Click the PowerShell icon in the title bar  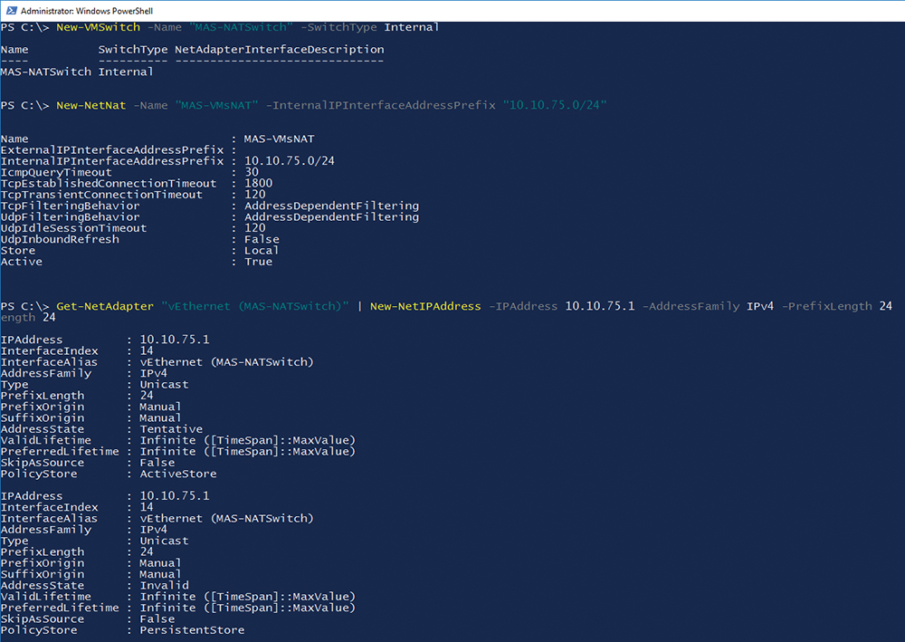(9, 9)
